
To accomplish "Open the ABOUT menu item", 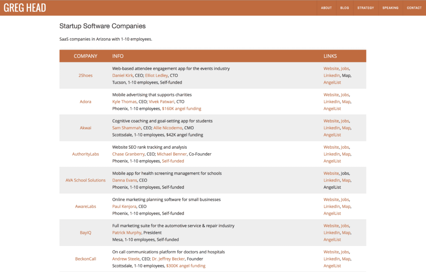I will coord(326,8).
